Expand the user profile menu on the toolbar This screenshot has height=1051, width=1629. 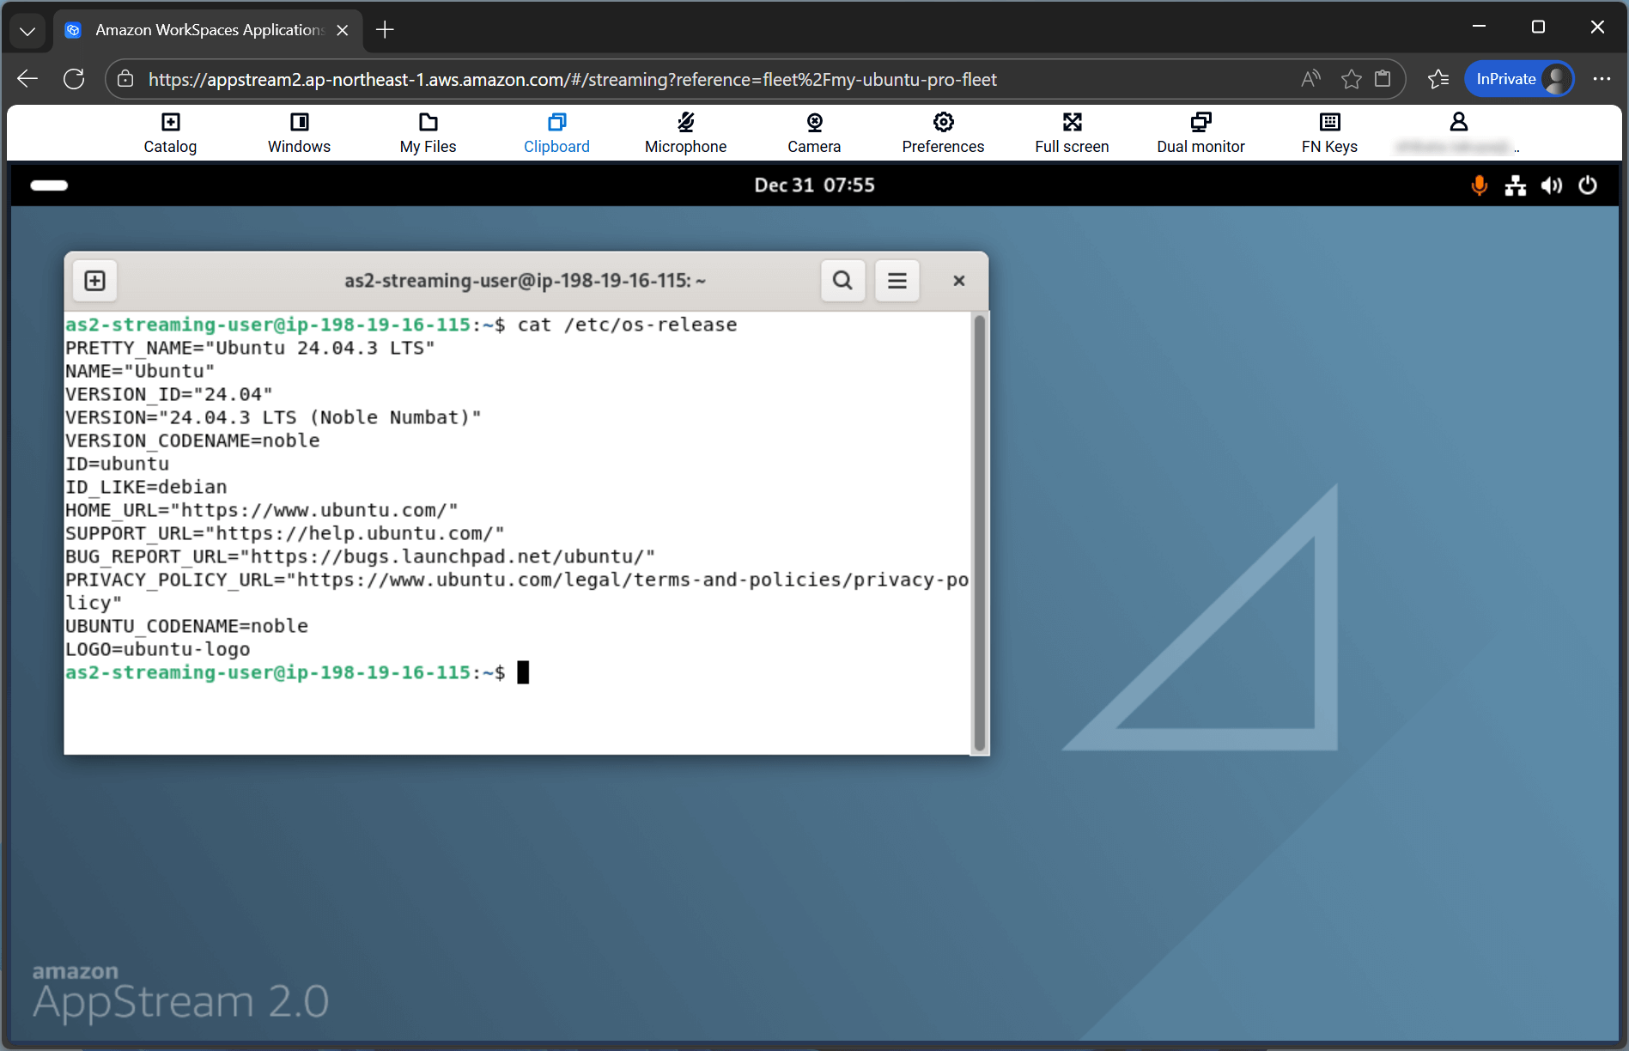click(1457, 132)
